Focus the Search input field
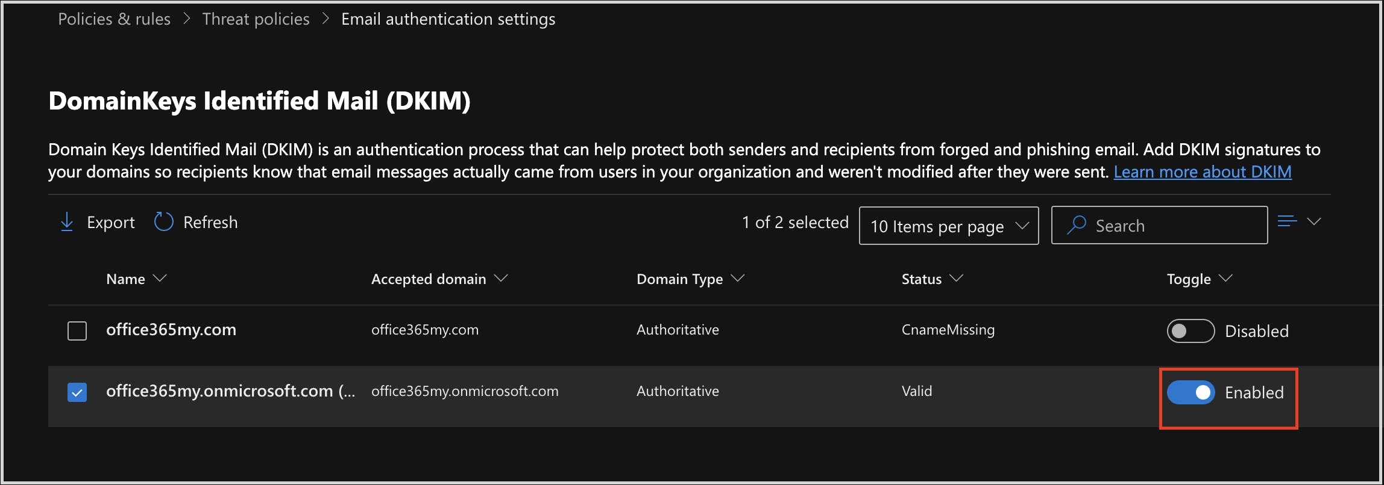1384x485 pixels. point(1159,225)
